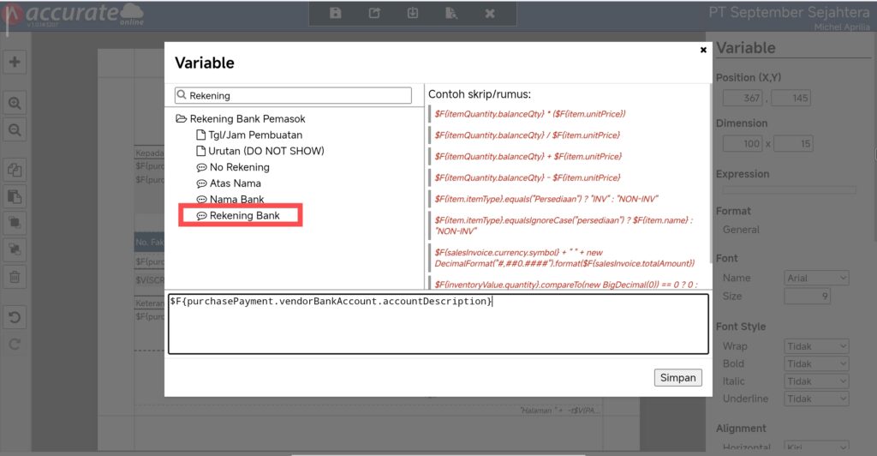Collapse the Rekening Bank Pemasok folder

pos(181,119)
